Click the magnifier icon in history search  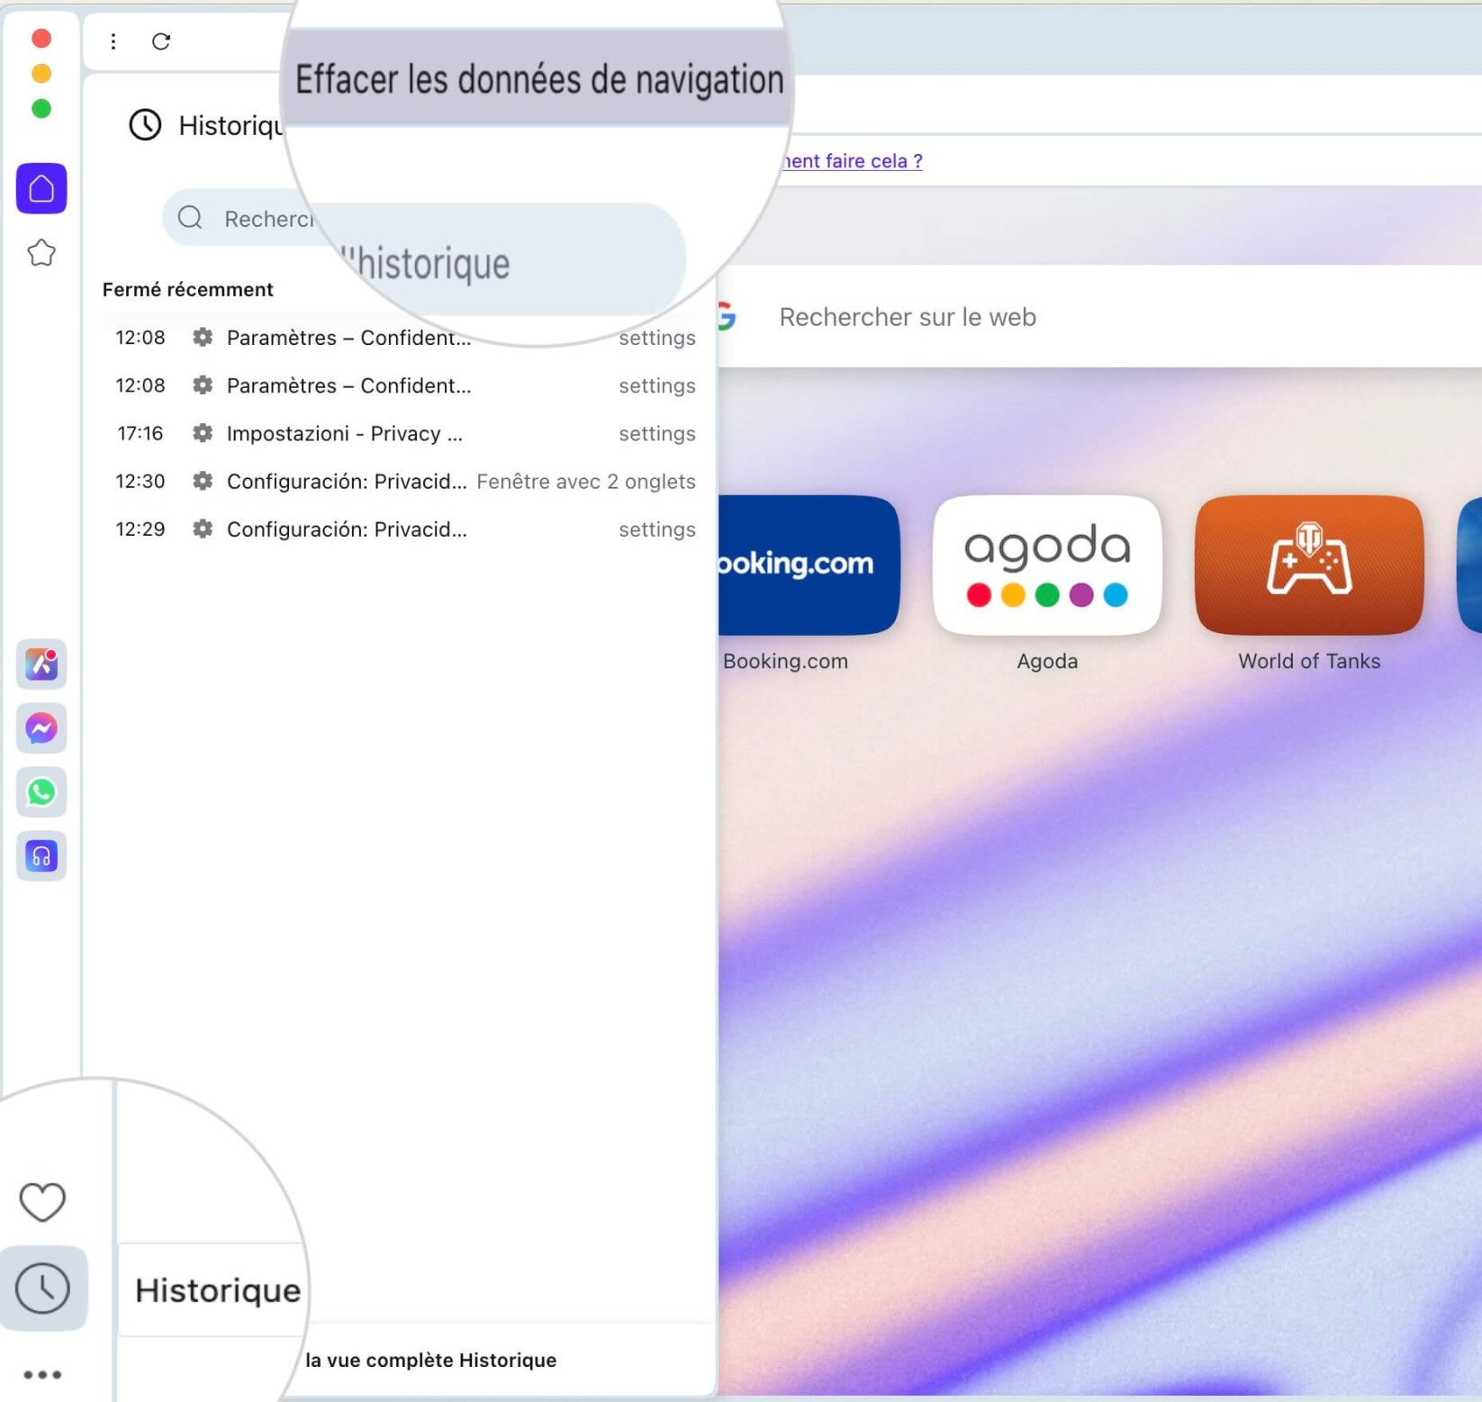[x=190, y=217]
